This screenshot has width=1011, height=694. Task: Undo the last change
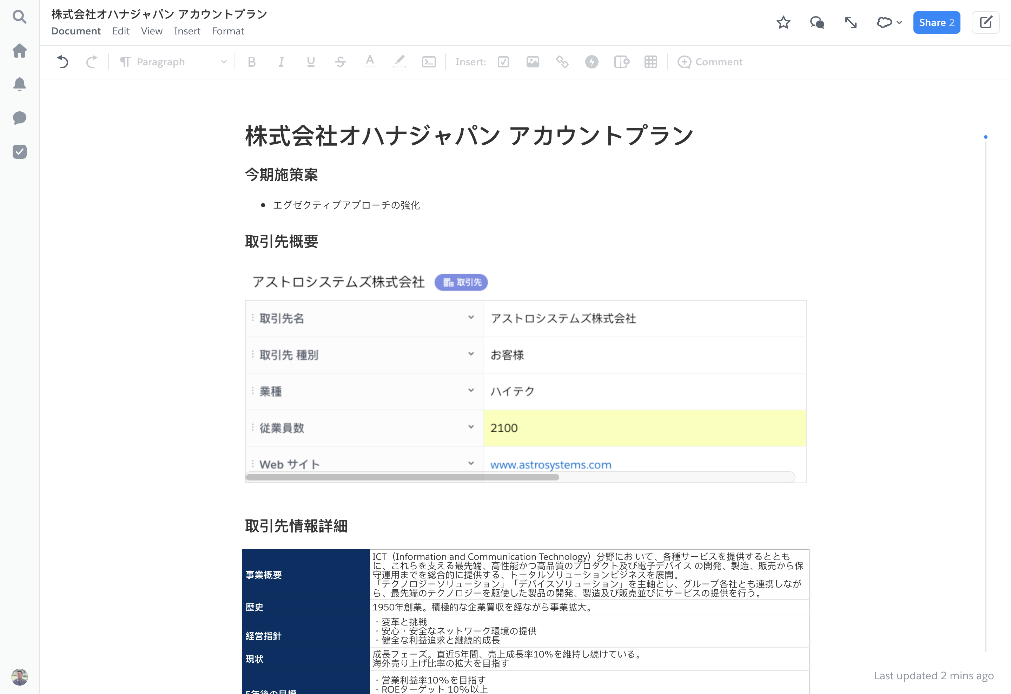point(62,62)
